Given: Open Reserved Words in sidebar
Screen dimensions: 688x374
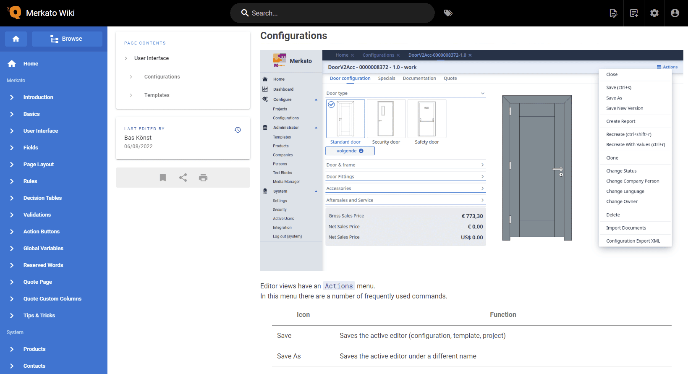Looking at the screenshot, I should 54,265.
